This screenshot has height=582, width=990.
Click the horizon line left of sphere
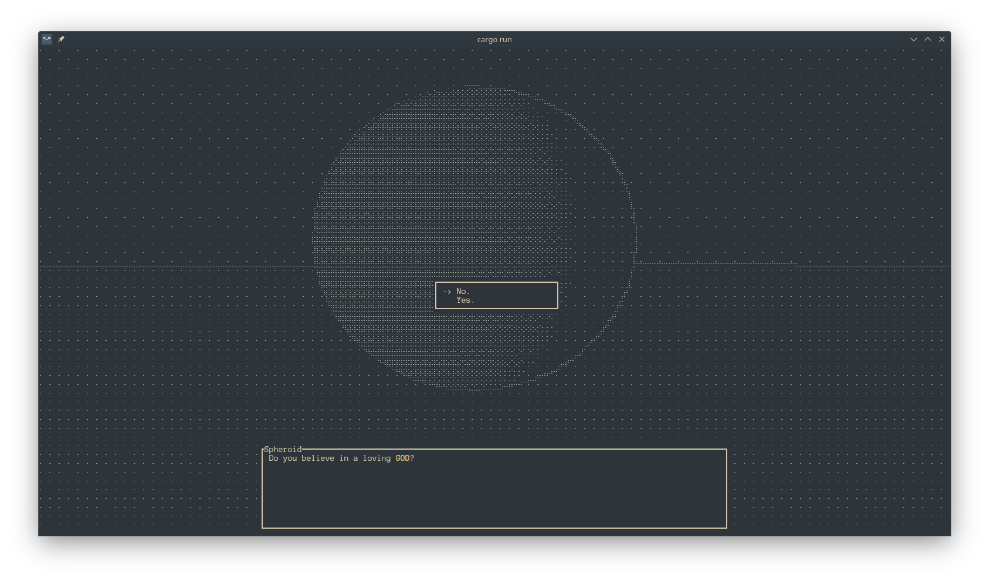[x=176, y=266]
